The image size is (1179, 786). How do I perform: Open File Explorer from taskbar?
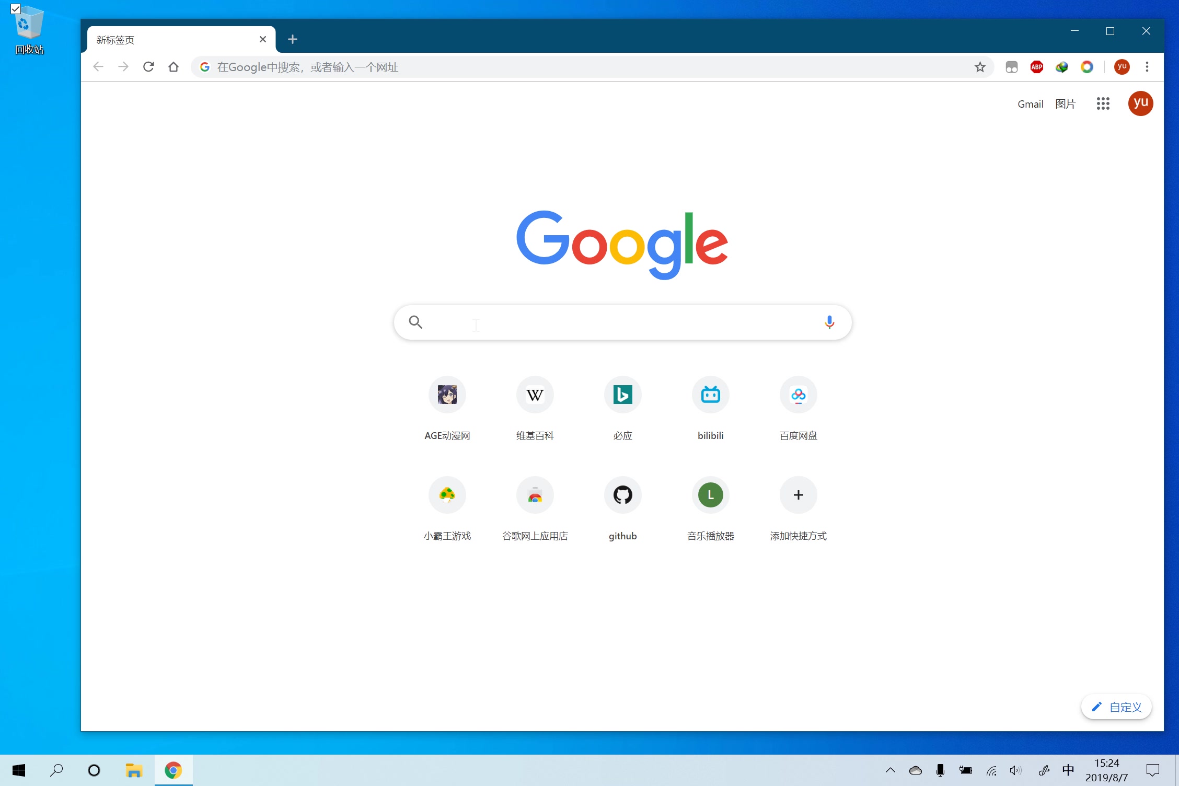pyautogui.click(x=134, y=770)
